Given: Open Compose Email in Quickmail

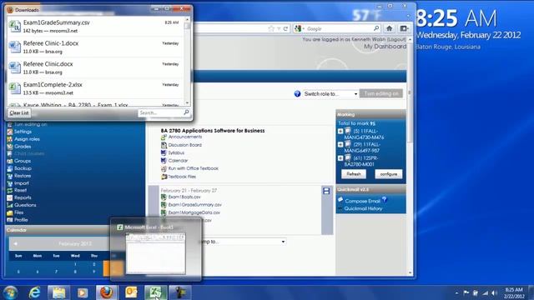Looking at the screenshot, I should click(362, 201).
